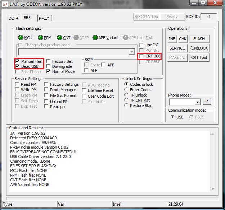Click the 21:29:04 time in status bar

click(176, 204)
